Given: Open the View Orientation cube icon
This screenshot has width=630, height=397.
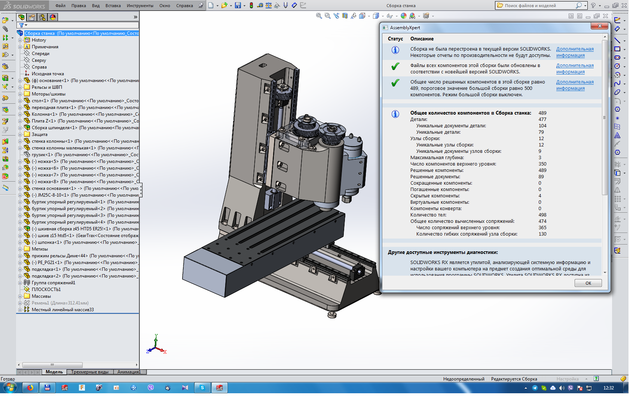Looking at the screenshot, I should [x=362, y=16].
